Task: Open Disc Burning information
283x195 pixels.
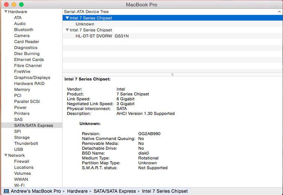Action: coord(27,54)
